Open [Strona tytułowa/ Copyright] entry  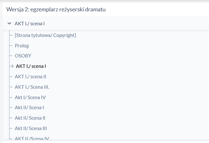pos(45,35)
